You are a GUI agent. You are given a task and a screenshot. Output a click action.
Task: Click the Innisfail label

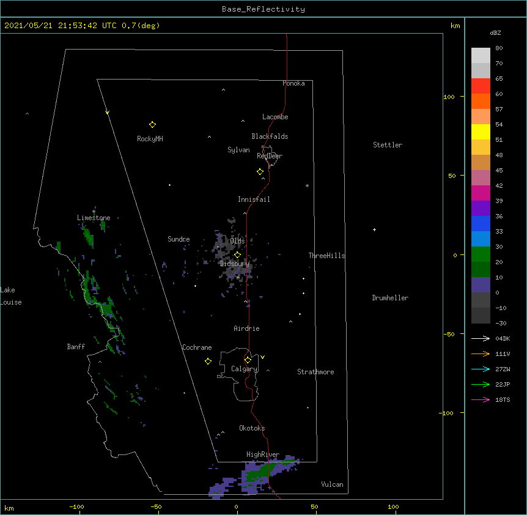point(254,199)
